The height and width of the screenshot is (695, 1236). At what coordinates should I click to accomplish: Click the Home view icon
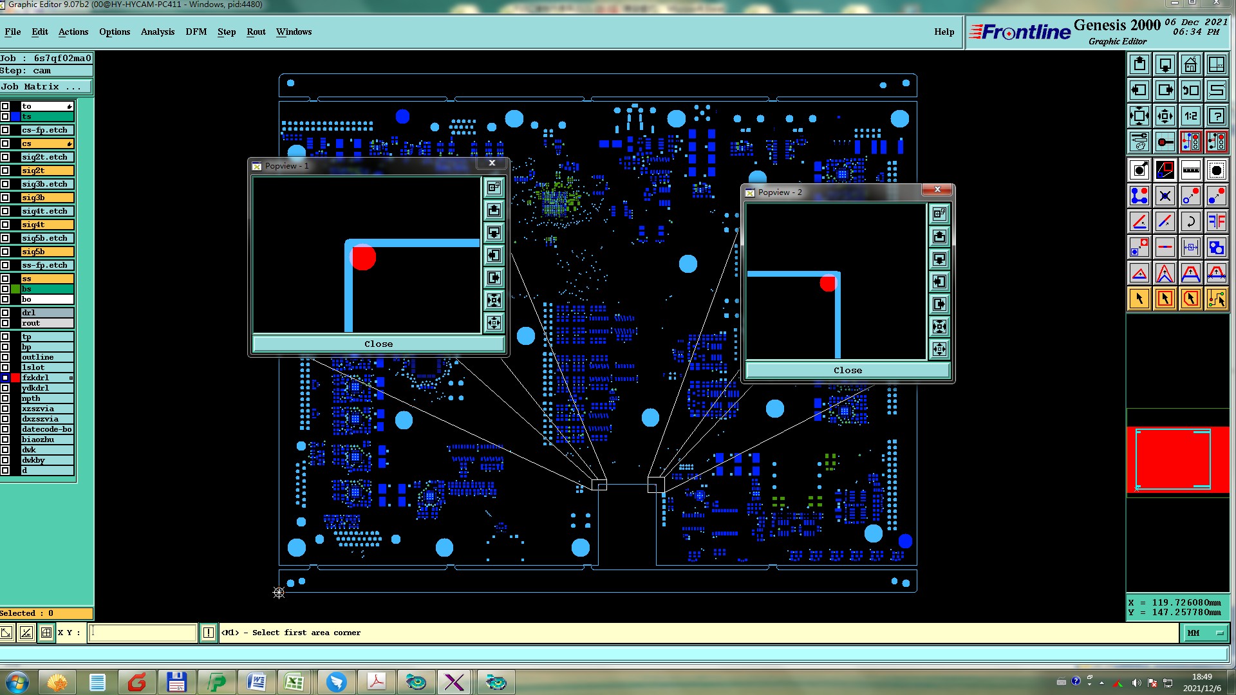[x=1190, y=65]
